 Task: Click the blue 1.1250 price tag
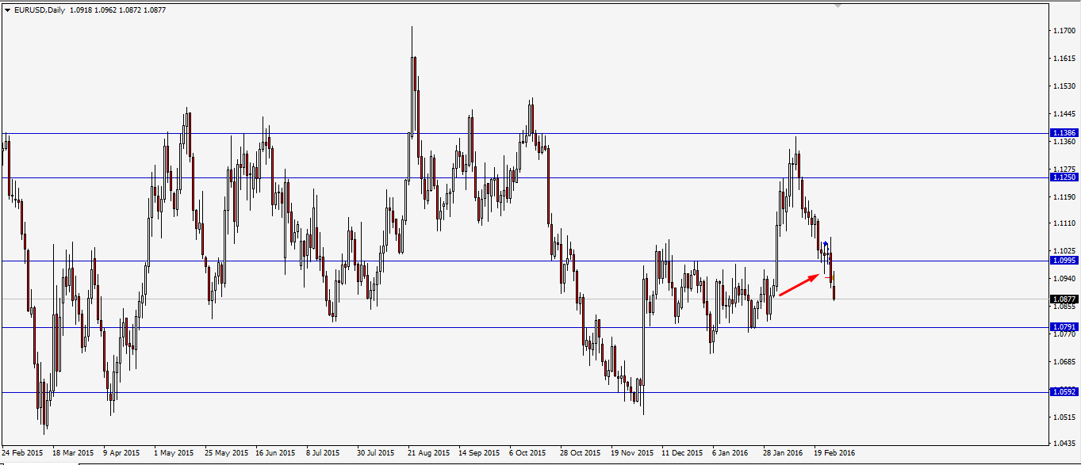pyautogui.click(x=1063, y=177)
